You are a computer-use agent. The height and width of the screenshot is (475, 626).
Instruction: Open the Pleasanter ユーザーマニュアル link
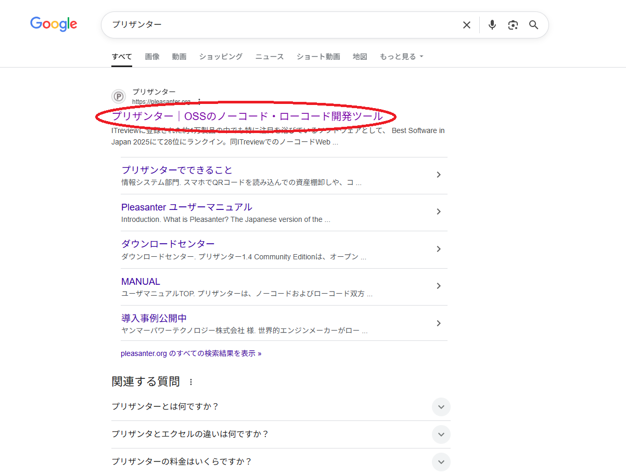[x=187, y=207]
